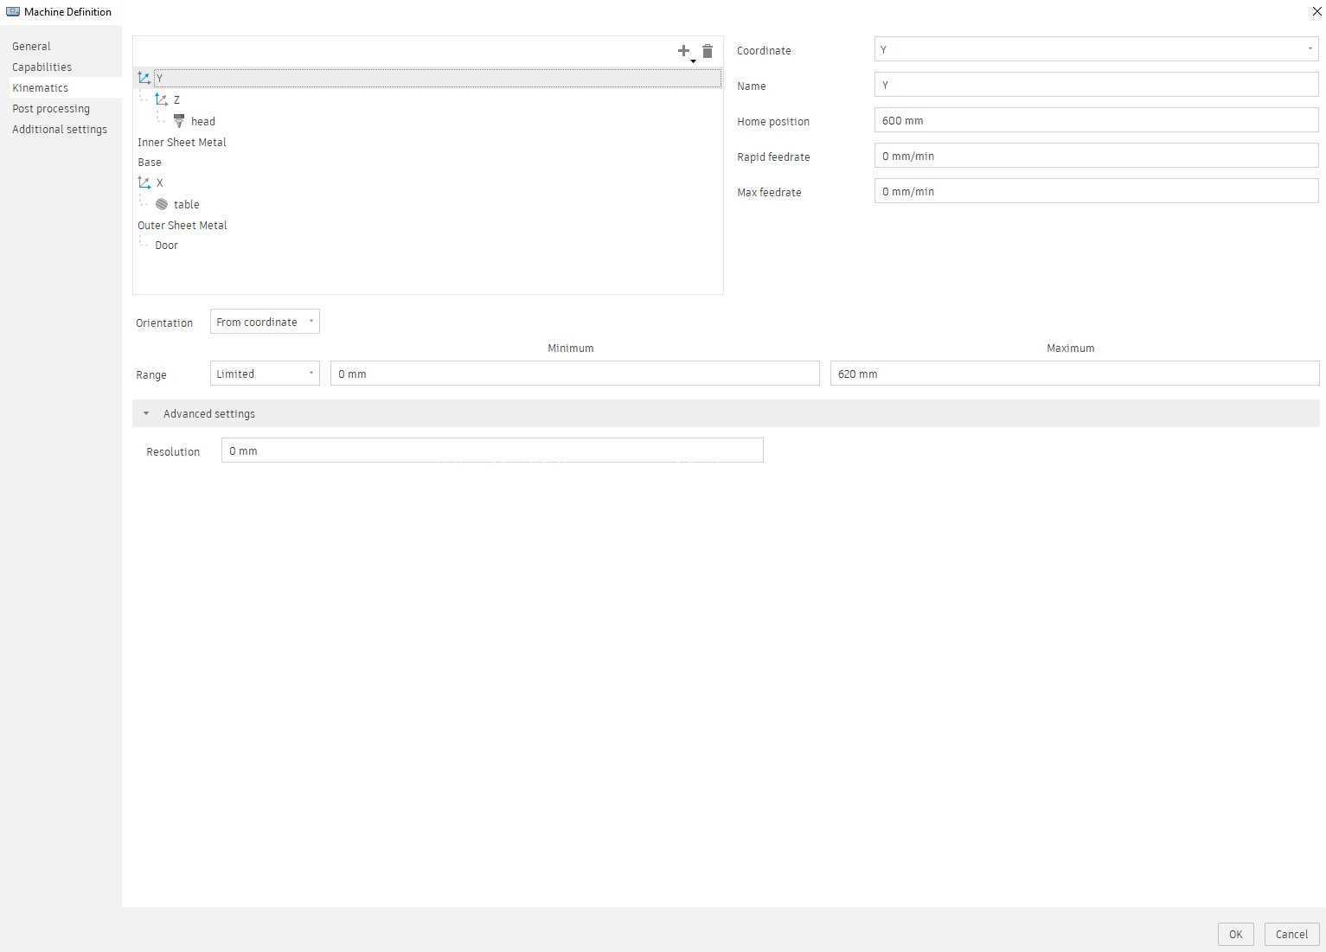The height and width of the screenshot is (952, 1326).
Task: Click the Home position field
Action: pyautogui.click(x=1096, y=120)
